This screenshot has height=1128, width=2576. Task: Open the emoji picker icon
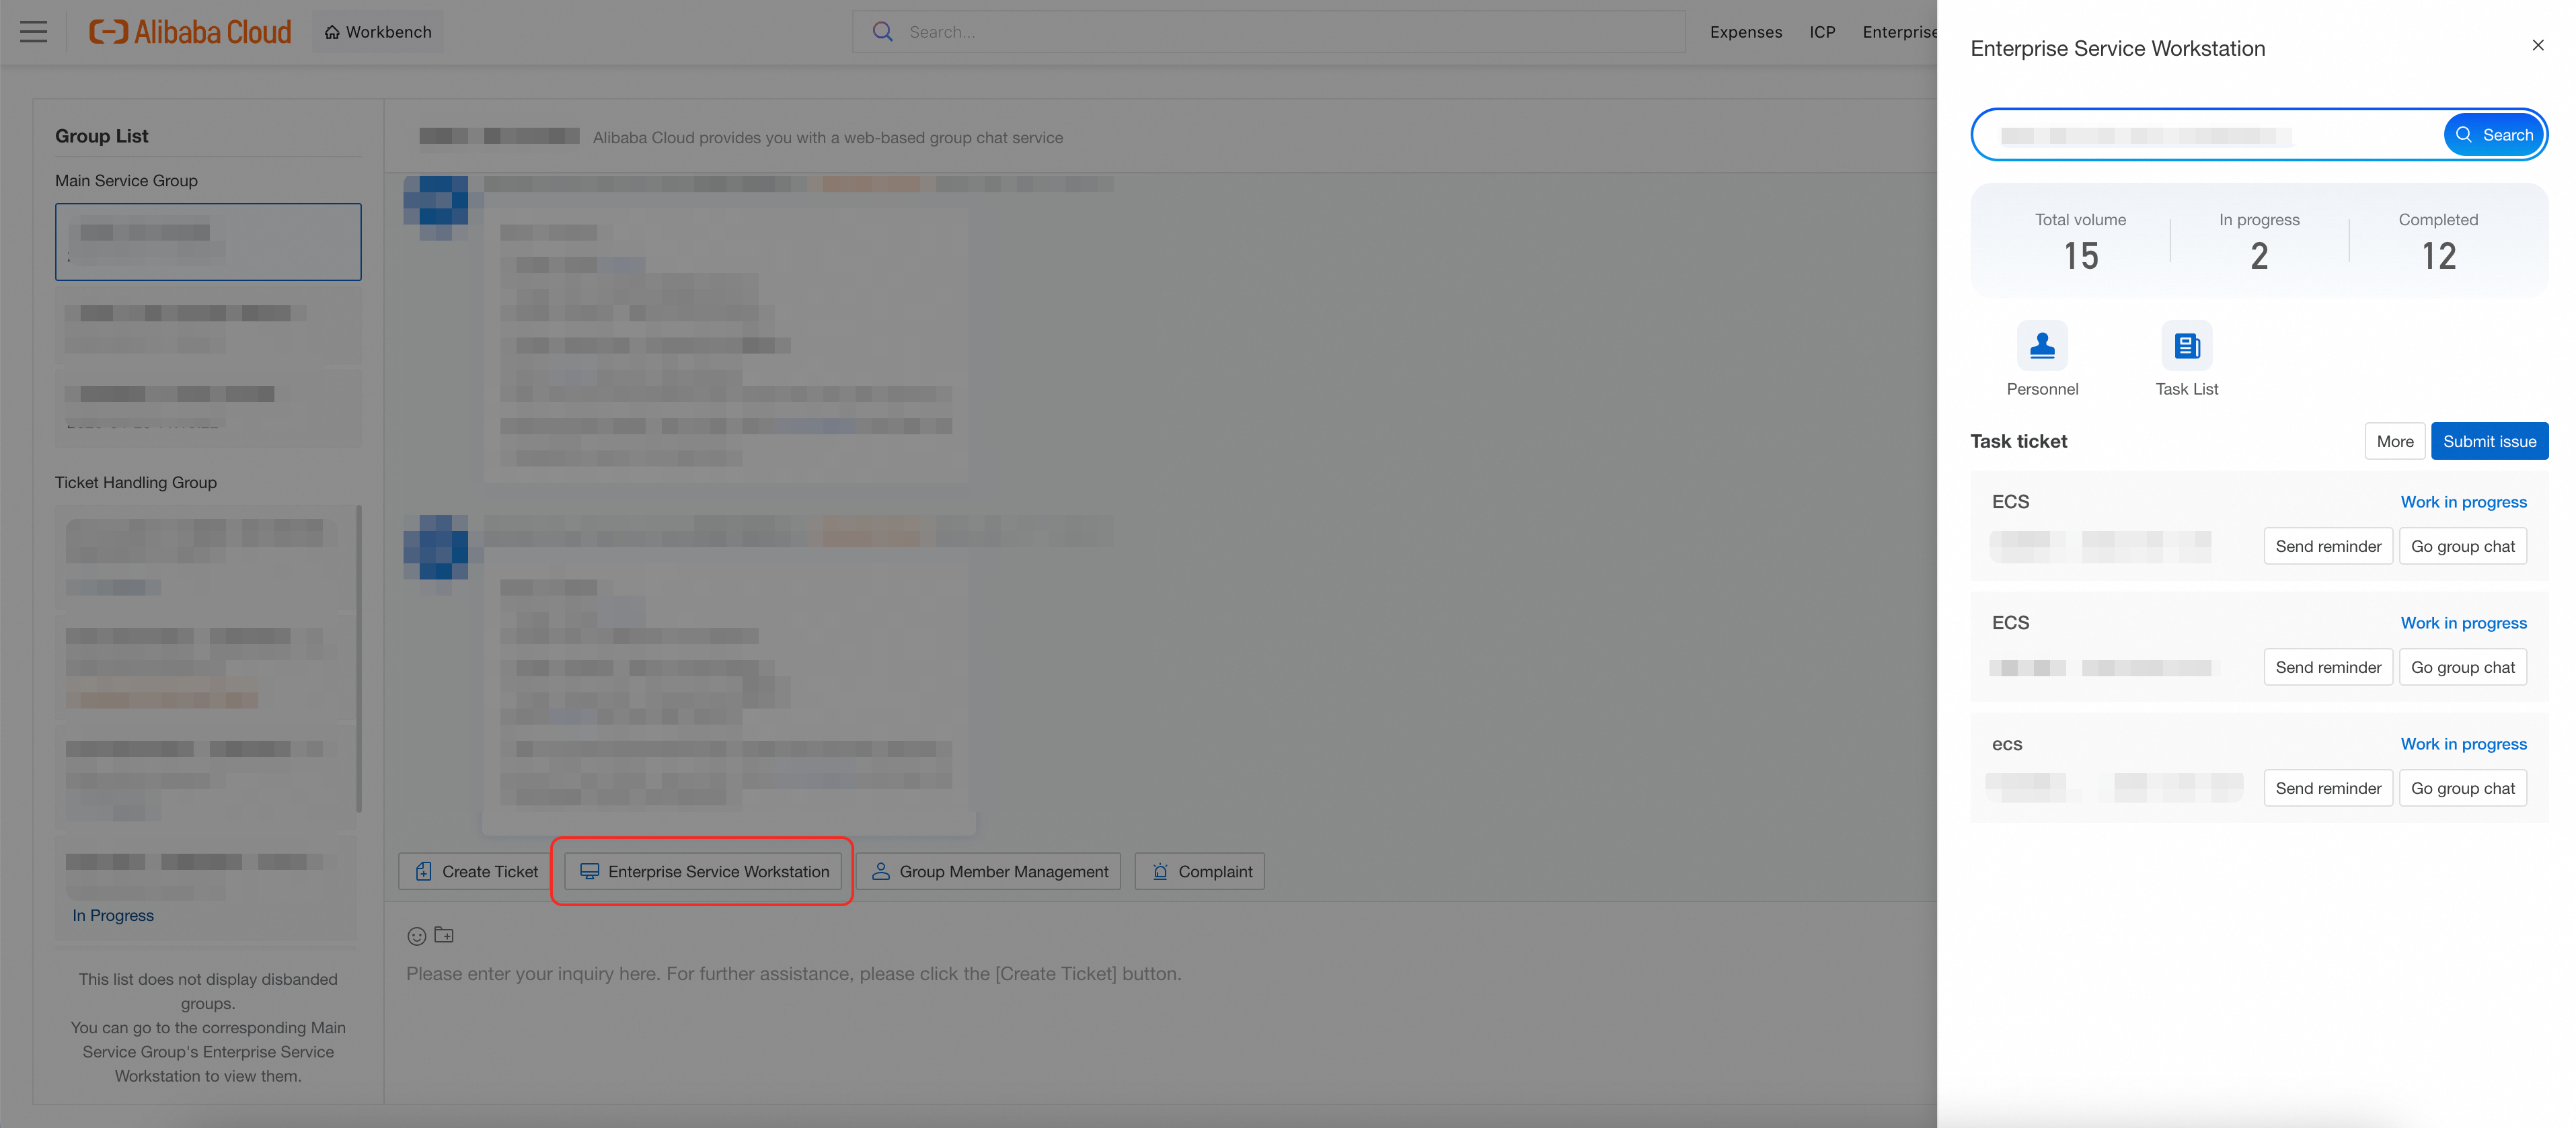417,936
